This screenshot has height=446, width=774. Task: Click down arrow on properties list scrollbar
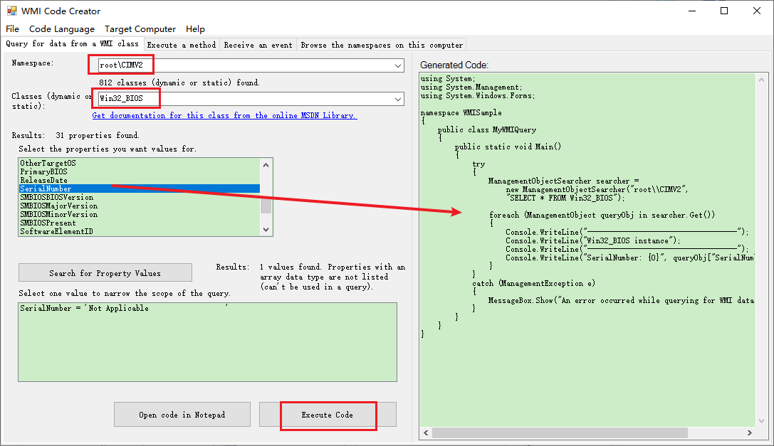pyautogui.click(x=266, y=228)
